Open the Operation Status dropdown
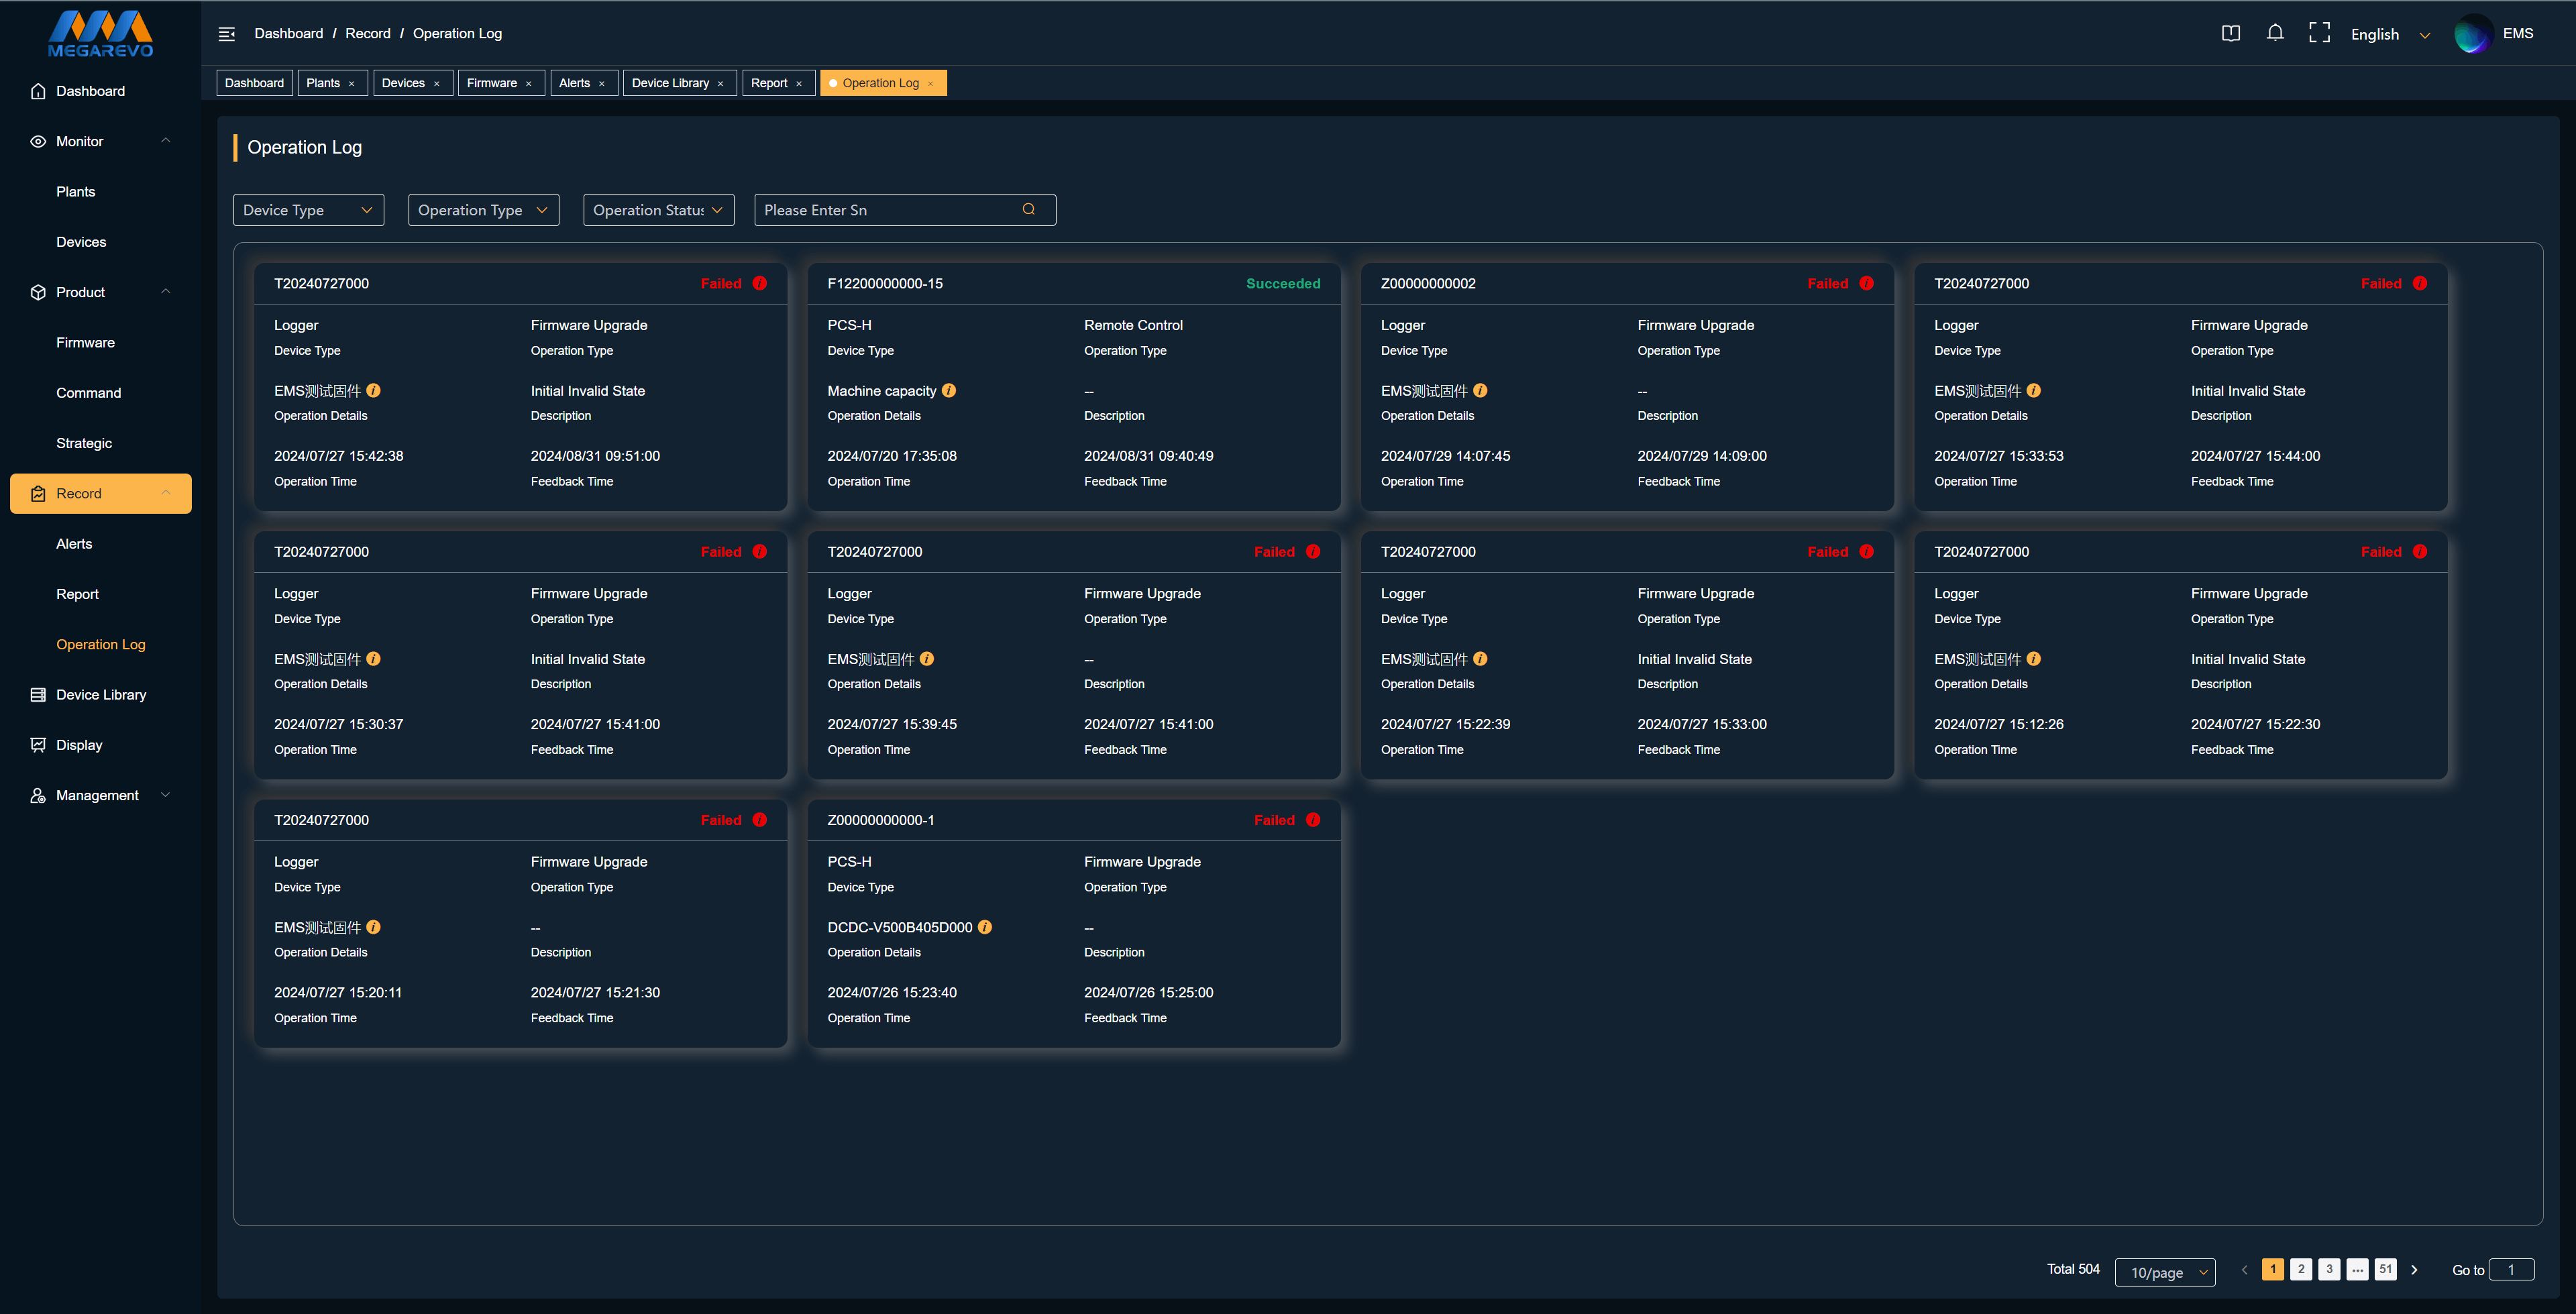The height and width of the screenshot is (1314, 2576). [x=658, y=210]
